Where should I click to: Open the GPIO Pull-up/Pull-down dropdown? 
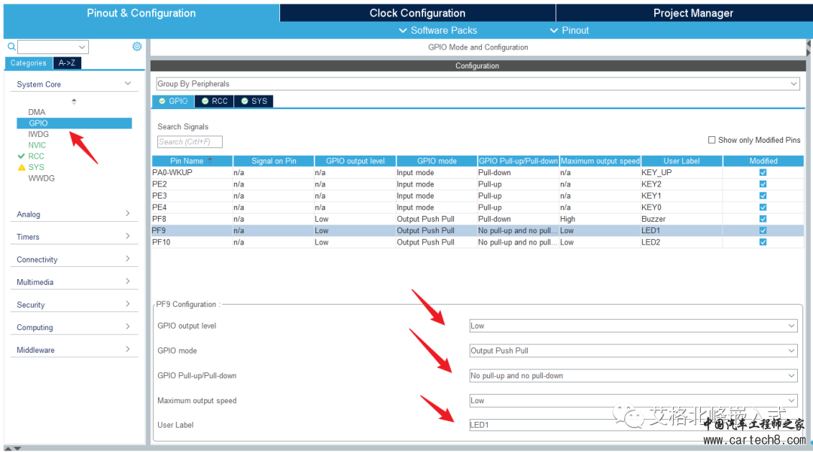[633, 375]
